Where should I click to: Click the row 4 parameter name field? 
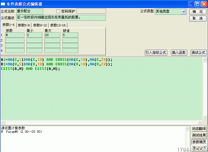point(15,51)
